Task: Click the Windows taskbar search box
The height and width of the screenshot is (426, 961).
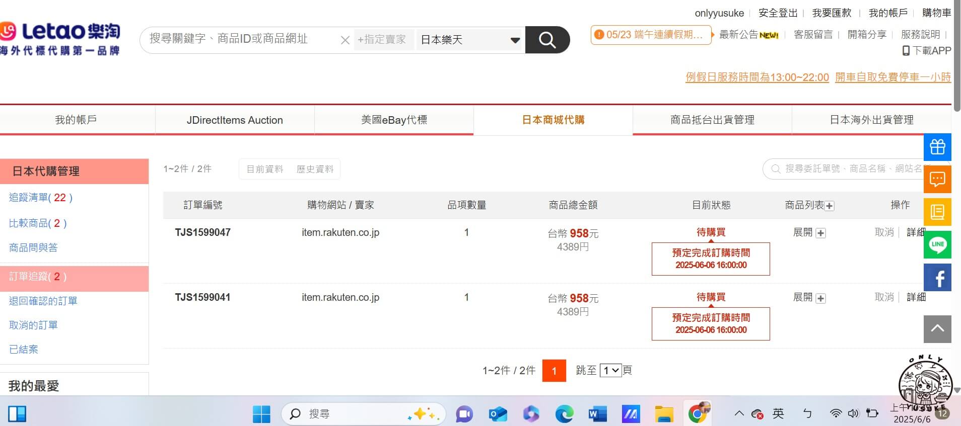Action: (x=363, y=414)
